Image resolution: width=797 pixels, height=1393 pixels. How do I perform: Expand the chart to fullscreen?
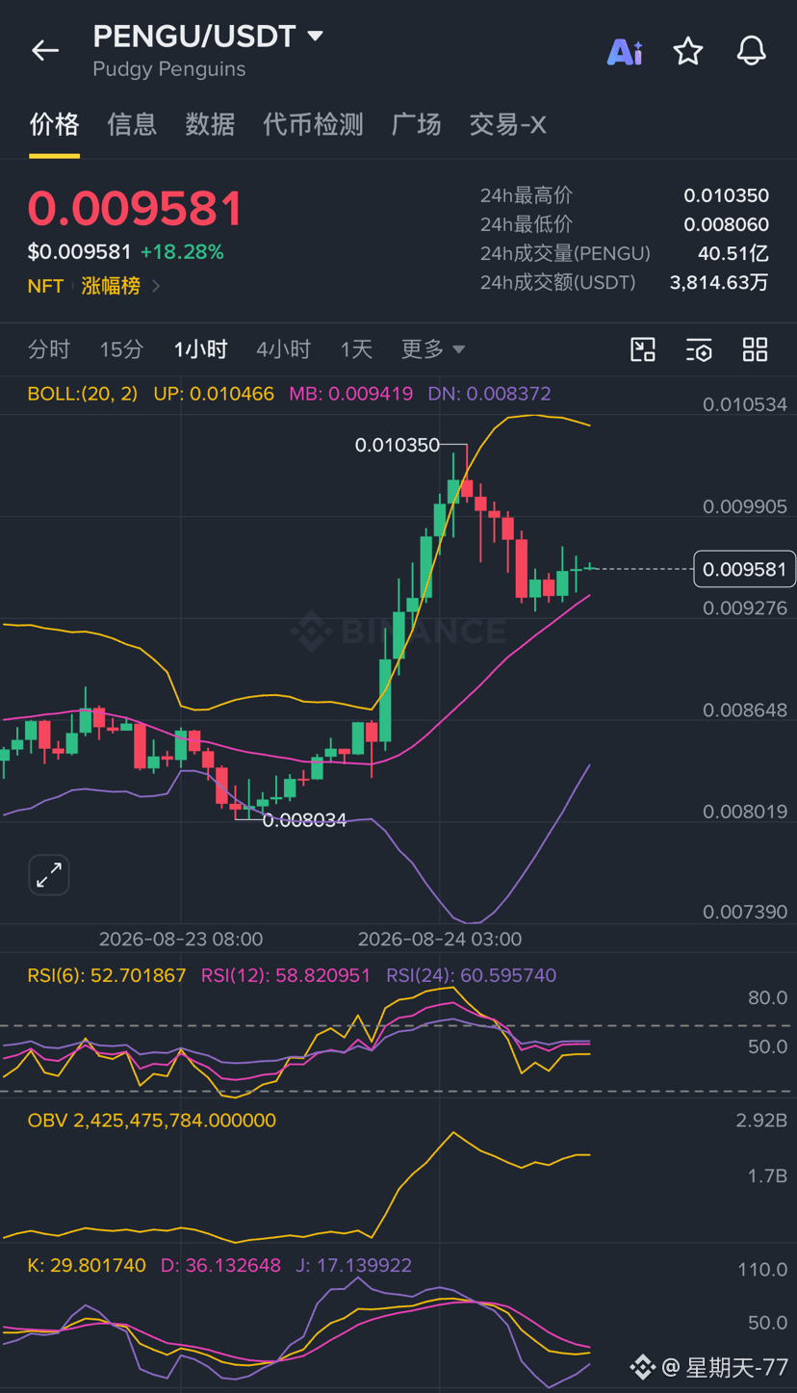[49, 875]
